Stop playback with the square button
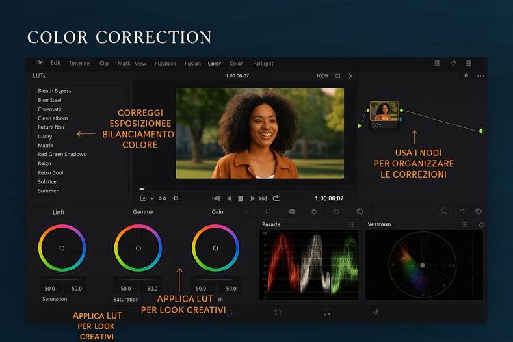The height and width of the screenshot is (342, 513). [241, 198]
